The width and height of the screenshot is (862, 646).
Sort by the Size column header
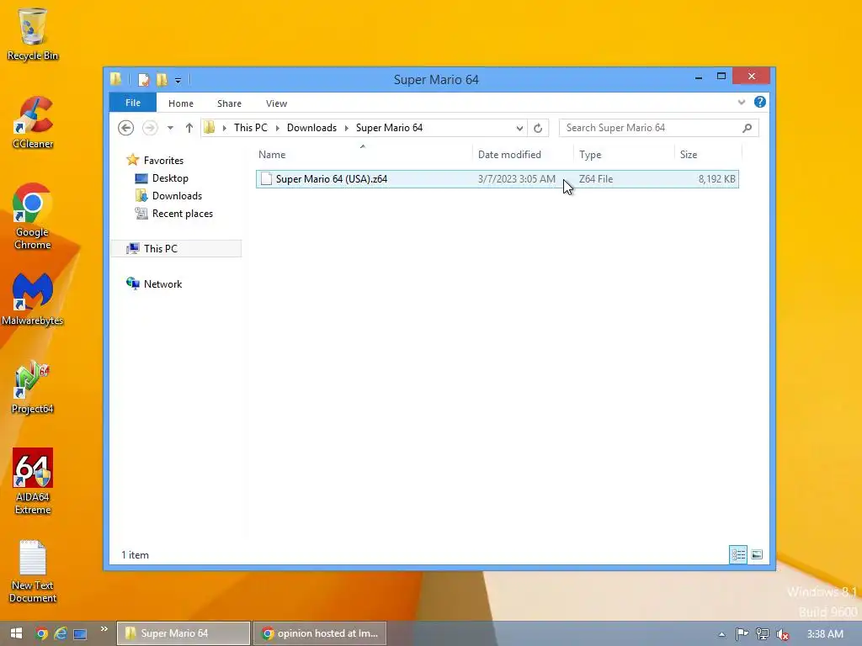click(x=708, y=155)
